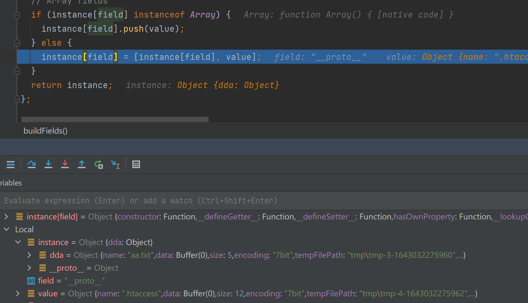Open the Evaluate Expression calculator icon
Screen dimensions: 528x303
click(x=136, y=165)
